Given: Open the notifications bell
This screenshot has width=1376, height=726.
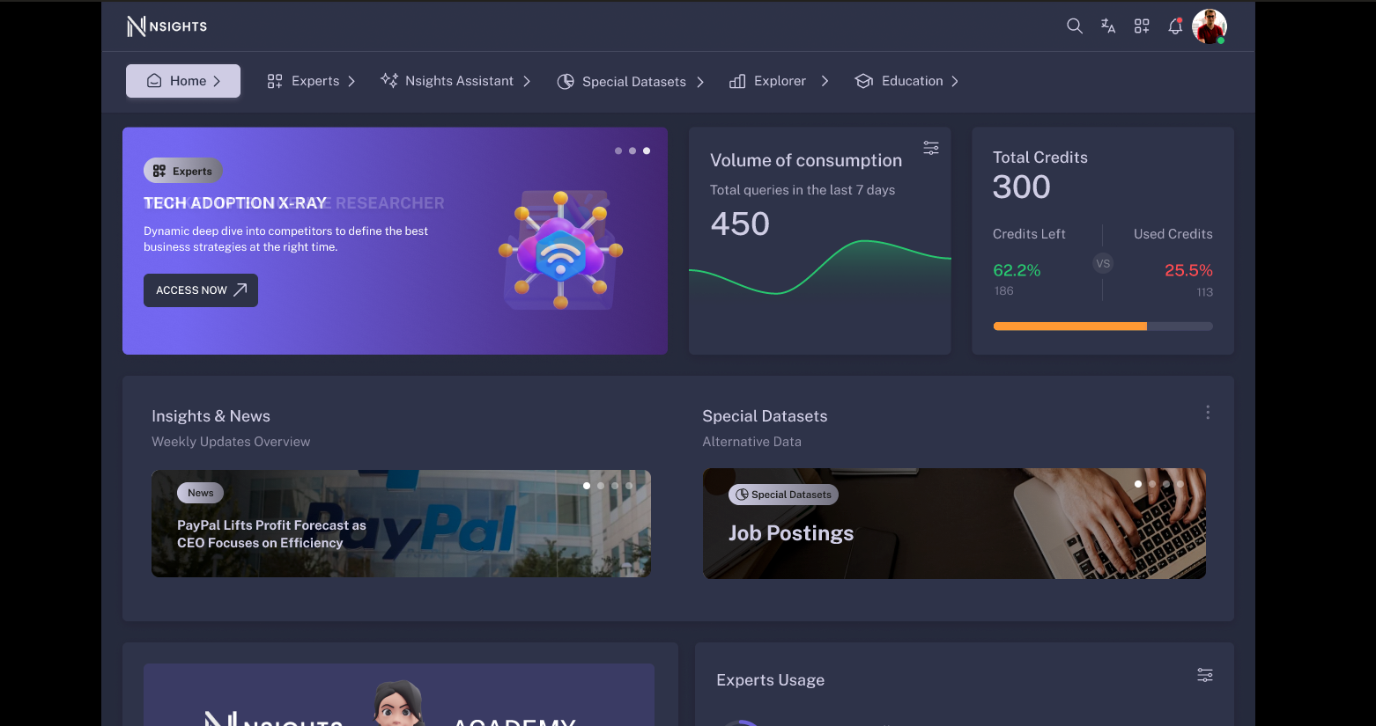Looking at the screenshot, I should click(x=1175, y=26).
